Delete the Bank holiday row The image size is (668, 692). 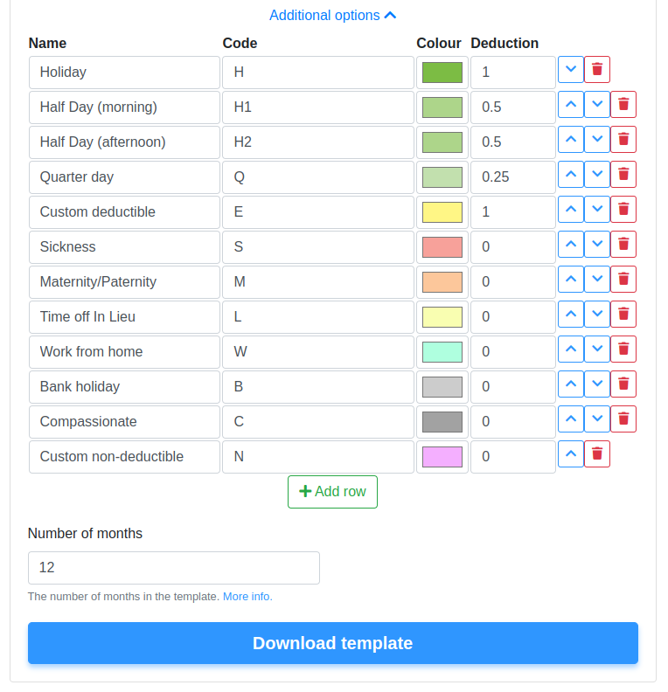[623, 384]
